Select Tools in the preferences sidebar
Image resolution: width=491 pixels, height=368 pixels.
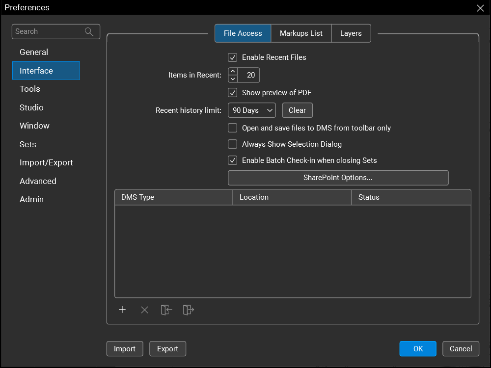(x=30, y=89)
